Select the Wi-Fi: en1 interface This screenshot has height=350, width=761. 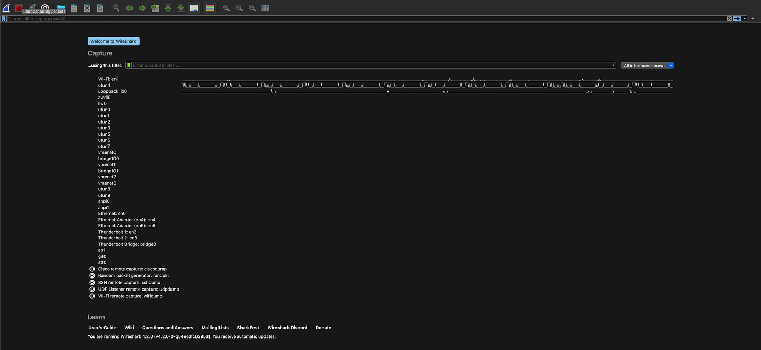coord(108,79)
